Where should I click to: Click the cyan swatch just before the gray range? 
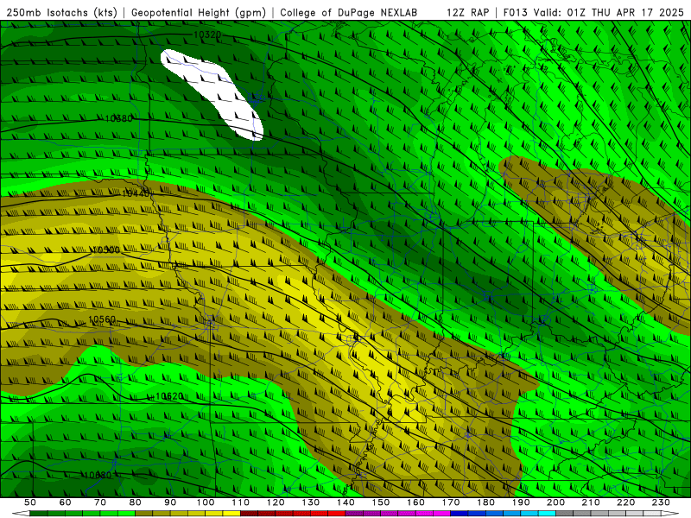547,513
